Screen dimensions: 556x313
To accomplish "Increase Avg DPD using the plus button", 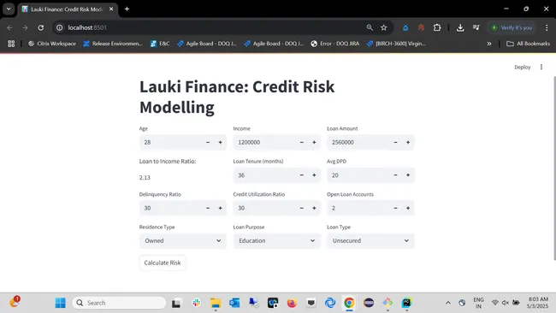I will (x=408, y=175).
